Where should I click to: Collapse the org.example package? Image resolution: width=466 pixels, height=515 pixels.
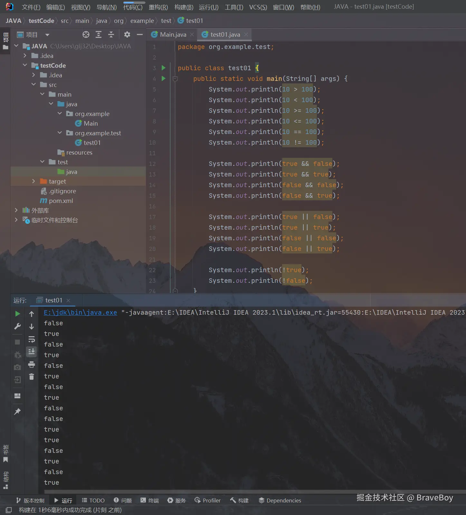pyautogui.click(x=60, y=114)
